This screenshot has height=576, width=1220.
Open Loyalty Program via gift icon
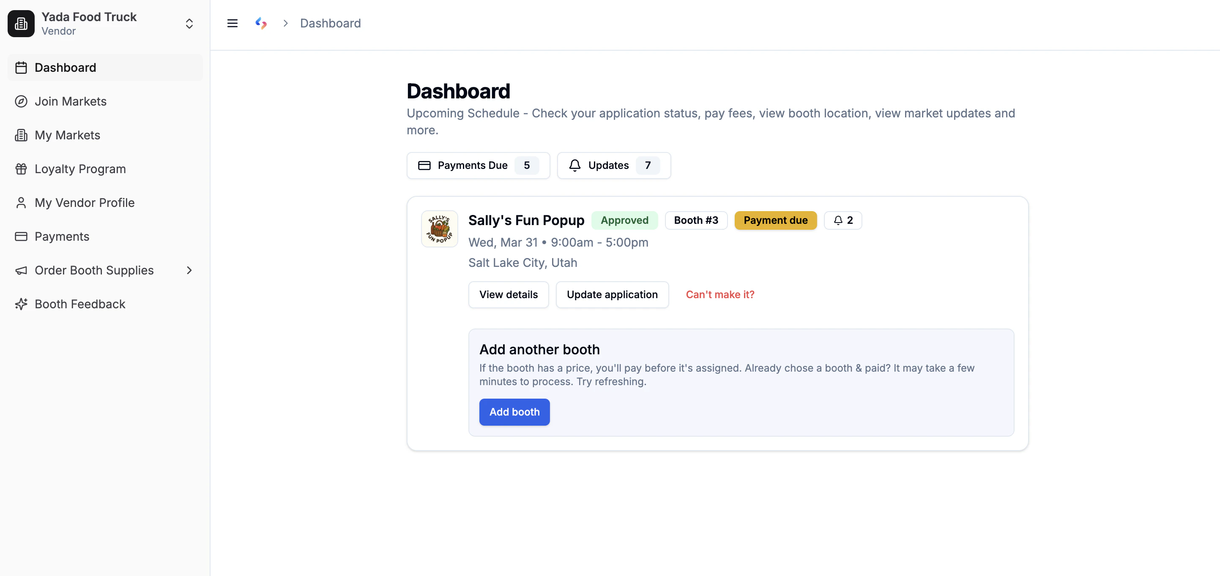click(x=21, y=168)
